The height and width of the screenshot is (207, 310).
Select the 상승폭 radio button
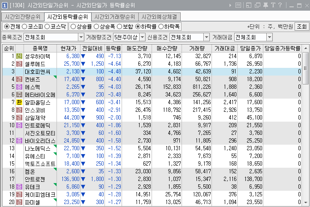pyautogui.click(x=96, y=26)
